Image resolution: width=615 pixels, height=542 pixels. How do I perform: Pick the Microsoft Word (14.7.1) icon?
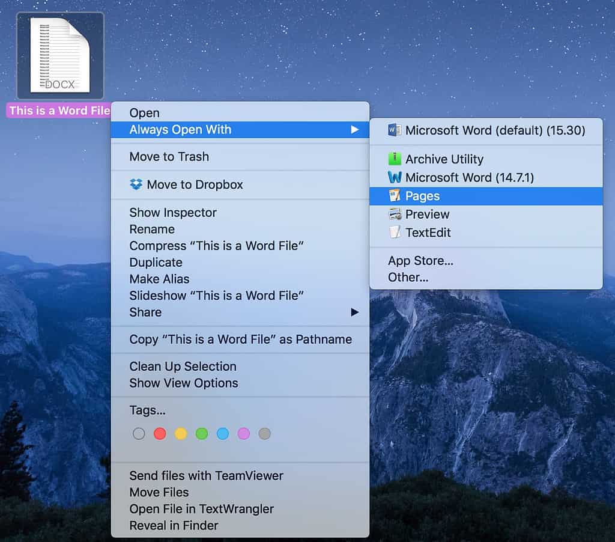point(394,177)
